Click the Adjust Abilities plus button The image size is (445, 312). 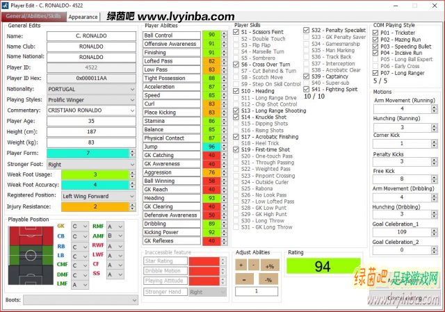pyautogui.click(x=241, y=265)
